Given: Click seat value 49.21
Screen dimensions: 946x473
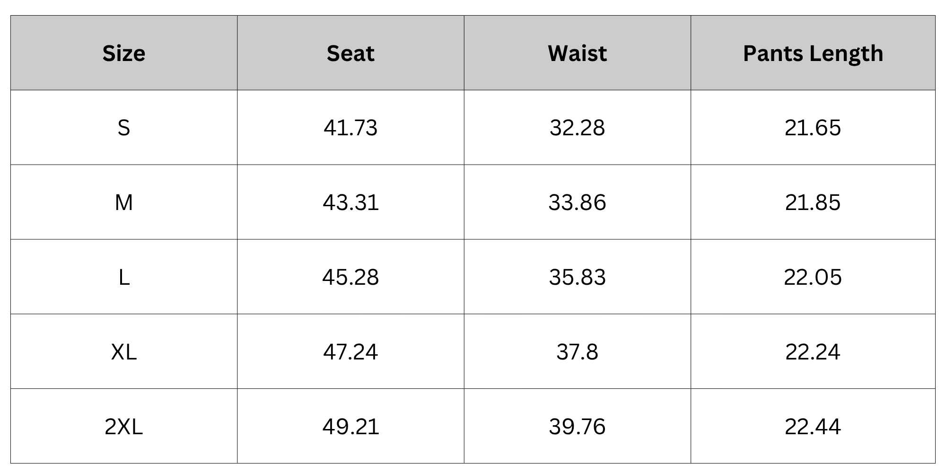Looking at the screenshot, I should click(350, 427).
